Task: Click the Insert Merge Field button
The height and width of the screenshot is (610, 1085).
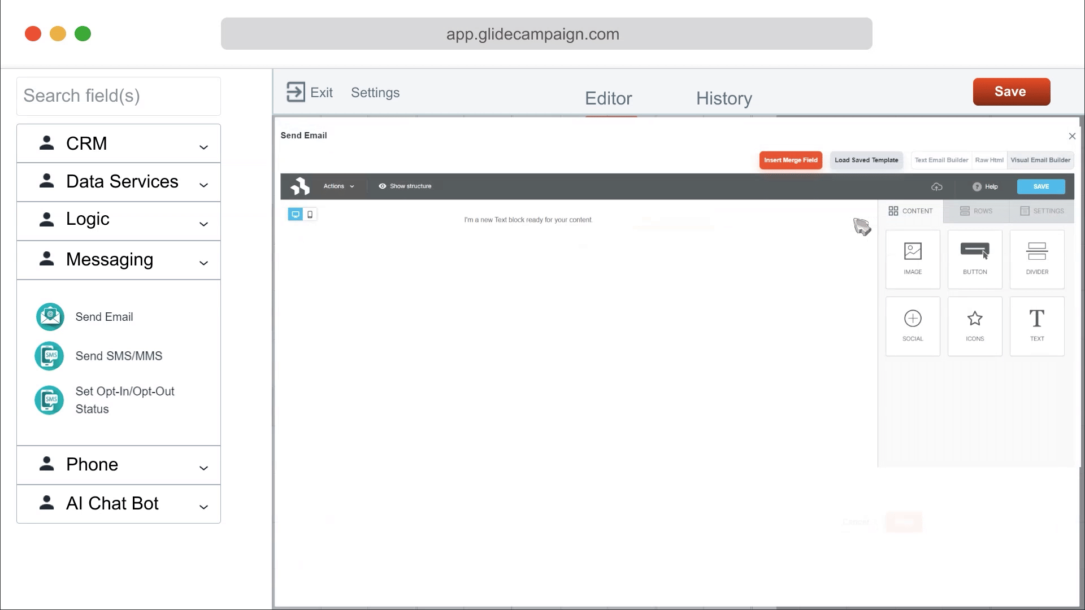Action: point(791,160)
